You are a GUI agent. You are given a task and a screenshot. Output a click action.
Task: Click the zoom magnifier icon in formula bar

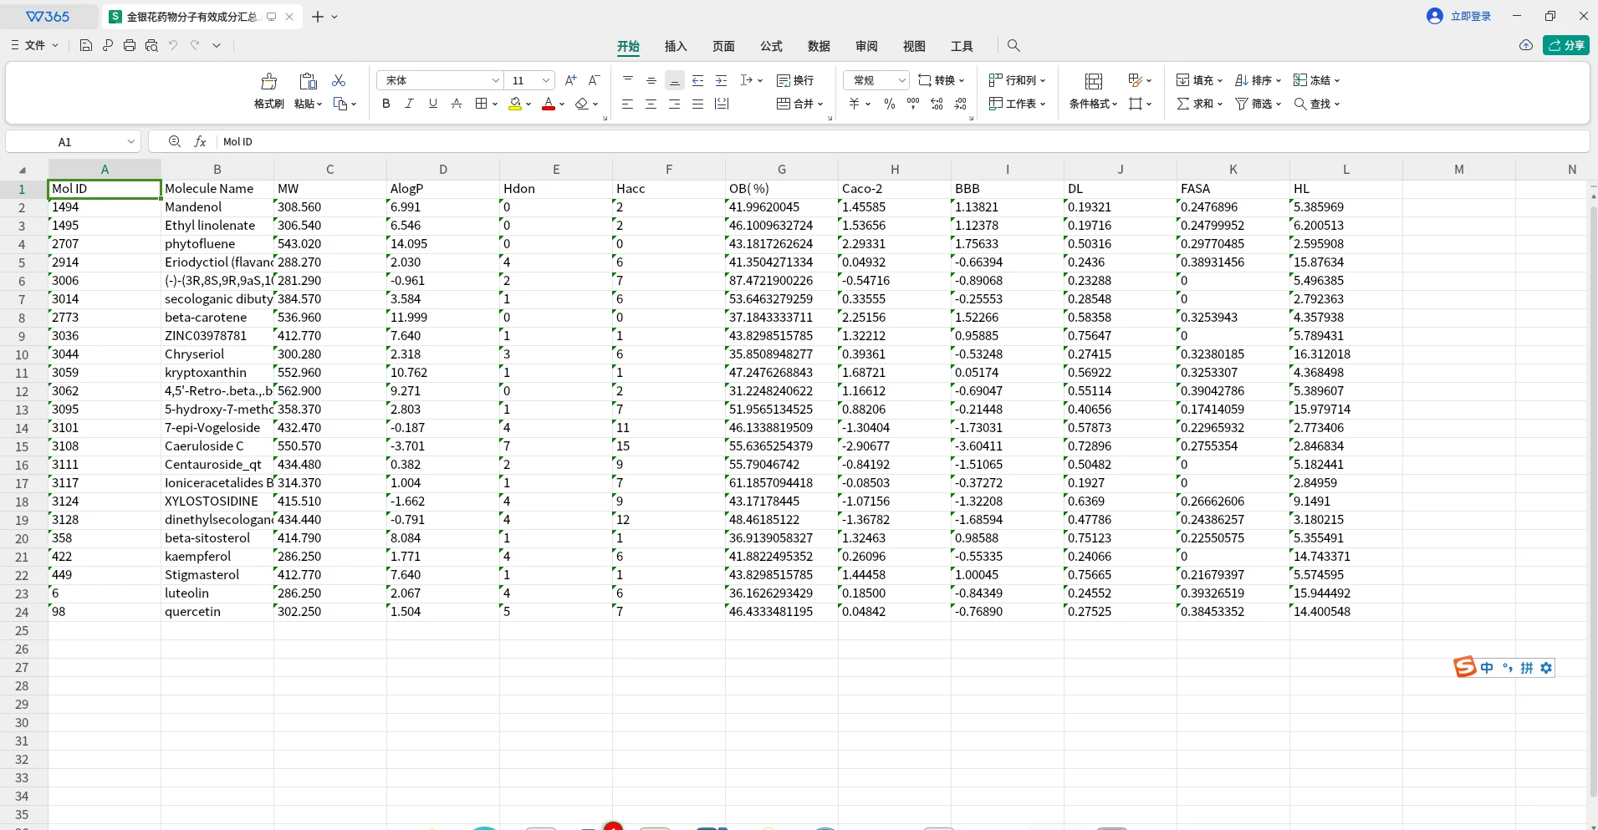click(x=175, y=142)
